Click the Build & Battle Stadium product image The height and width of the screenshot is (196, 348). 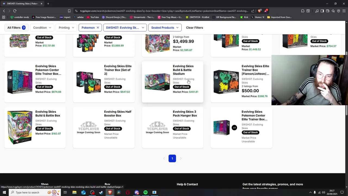pos(157,82)
